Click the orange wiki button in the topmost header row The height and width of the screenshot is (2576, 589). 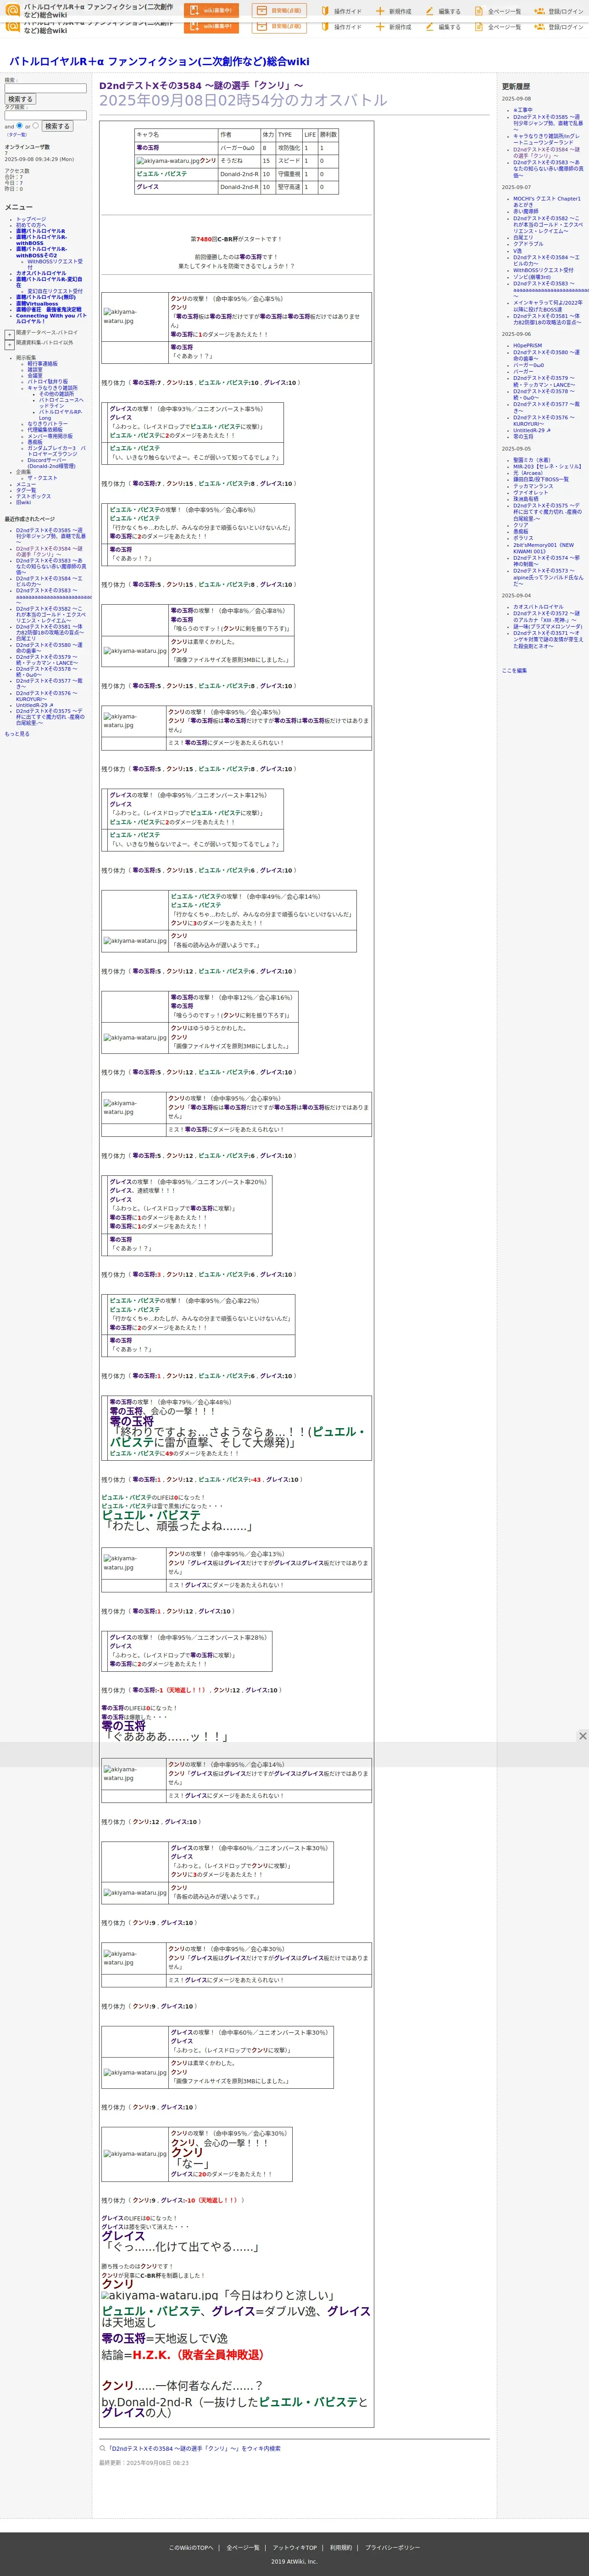tap(211, 11)
